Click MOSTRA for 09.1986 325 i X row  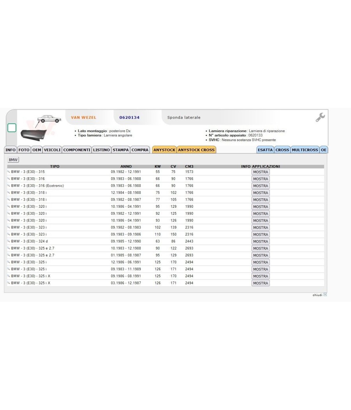pos(261,276)
